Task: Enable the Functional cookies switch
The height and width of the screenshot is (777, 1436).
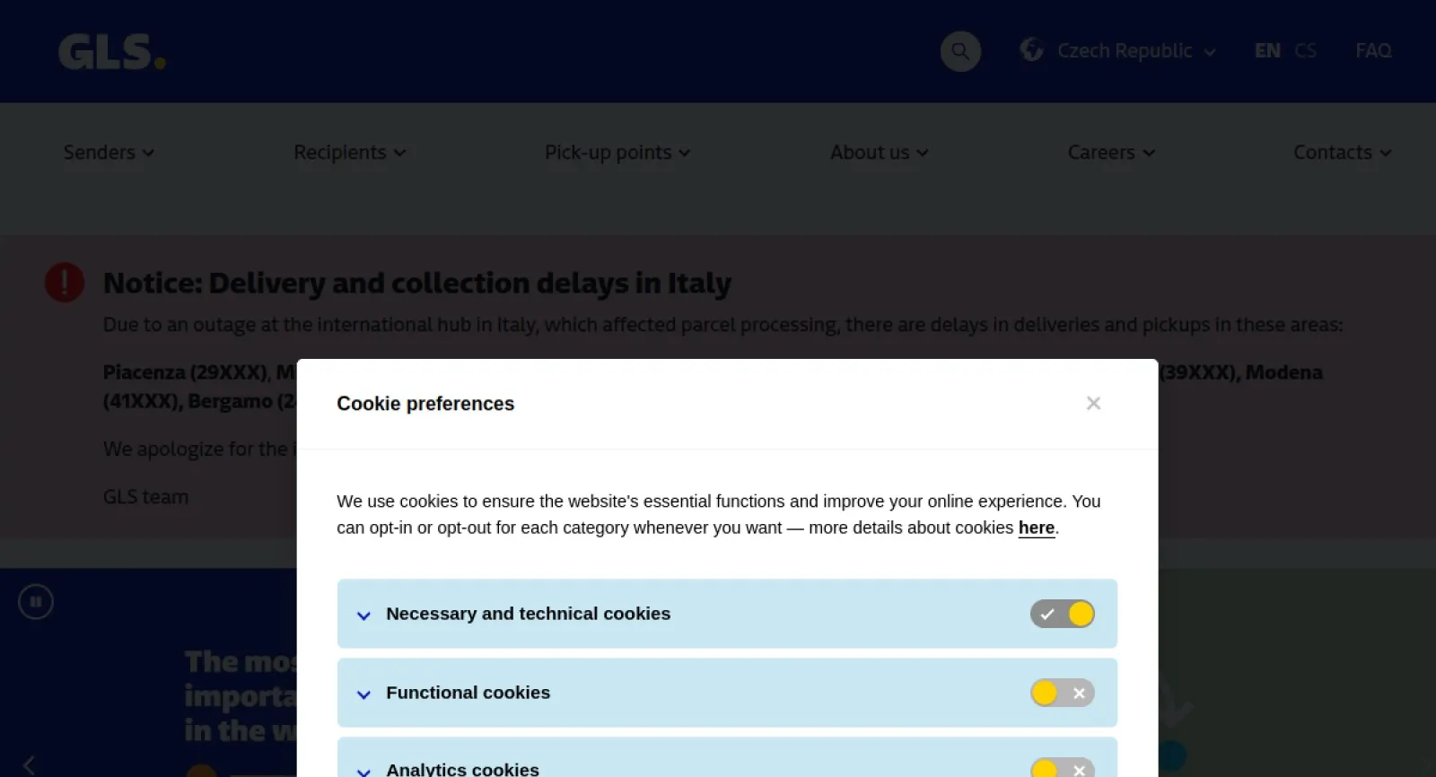Action: point(1062,693)
